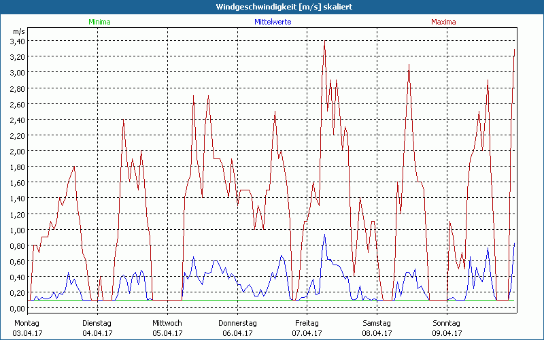The width and height of the screenshot is (544, 340).
Task: Click the 0,20 y-axis value
Action: pyautogui.click(x=17, y=293)
